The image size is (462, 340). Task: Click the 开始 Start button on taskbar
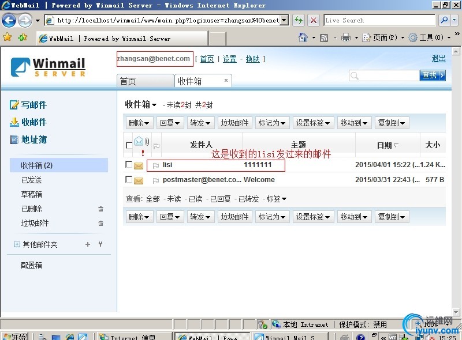coord(16,337)
